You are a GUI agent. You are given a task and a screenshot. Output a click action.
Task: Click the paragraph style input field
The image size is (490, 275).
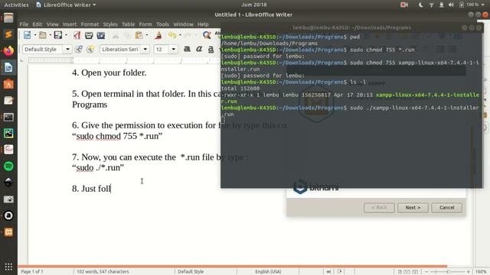(43, 49)
